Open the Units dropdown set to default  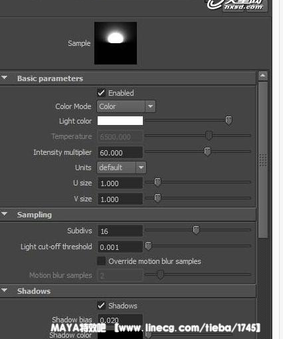[x=122, y=168]
